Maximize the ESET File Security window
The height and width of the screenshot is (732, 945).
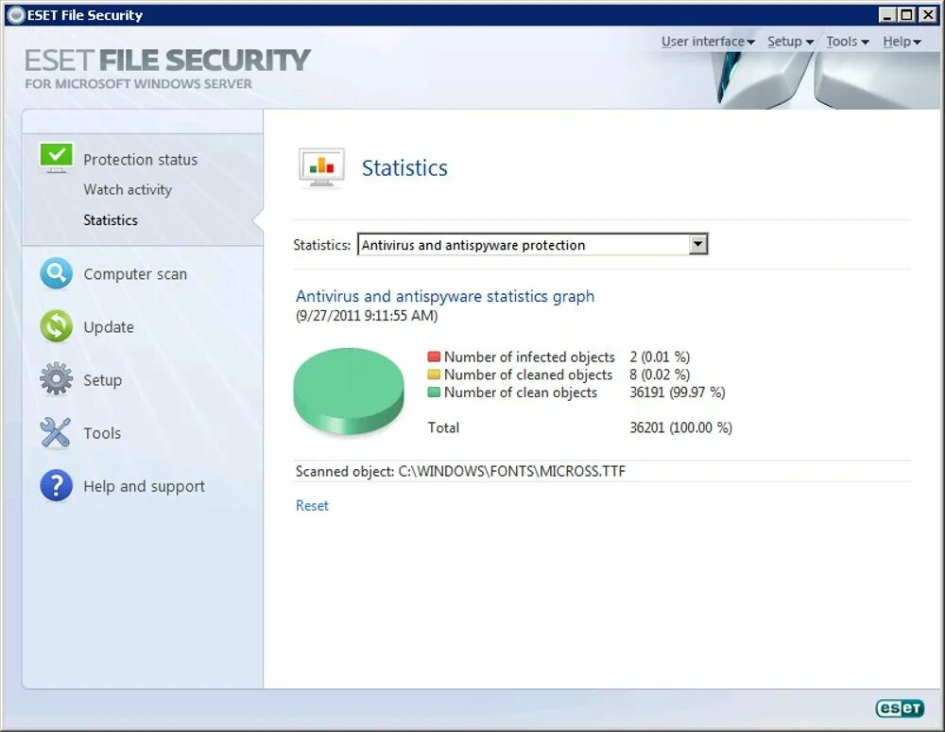click(x=906, y=15)
